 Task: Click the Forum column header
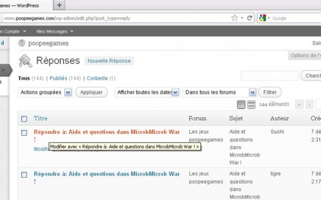[198, 118]
